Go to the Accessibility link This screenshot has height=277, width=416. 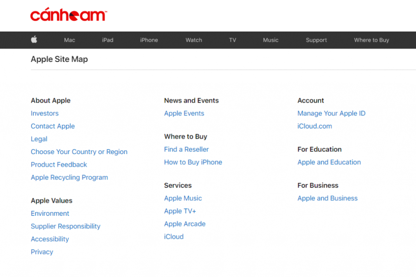tap(50, 239)
